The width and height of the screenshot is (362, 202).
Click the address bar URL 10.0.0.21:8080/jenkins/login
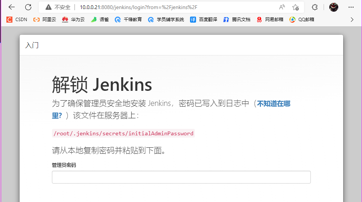coord(138,7)
